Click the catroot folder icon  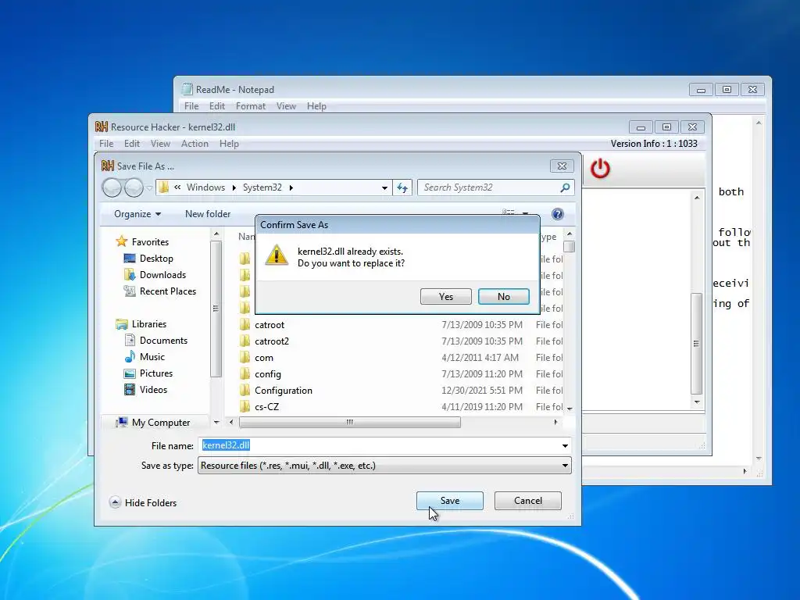[x=245, y=324]
